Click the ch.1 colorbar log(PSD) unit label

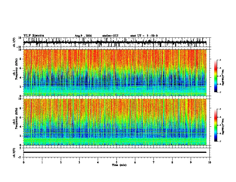[223, 78]
